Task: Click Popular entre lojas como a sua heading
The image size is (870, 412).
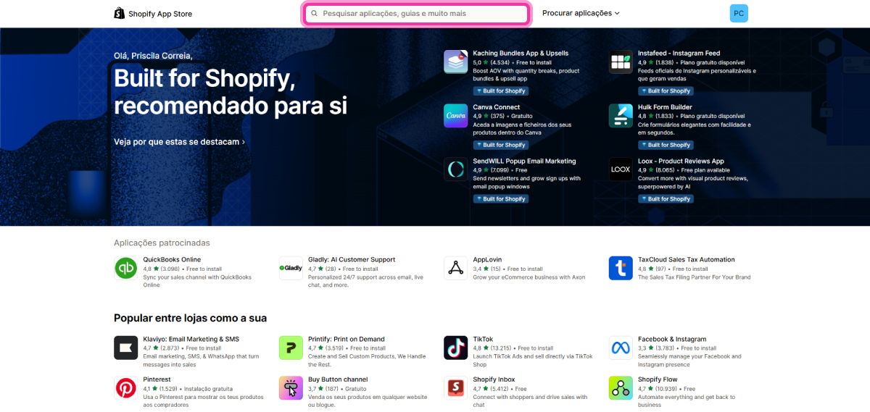Action: coord(190,319)
